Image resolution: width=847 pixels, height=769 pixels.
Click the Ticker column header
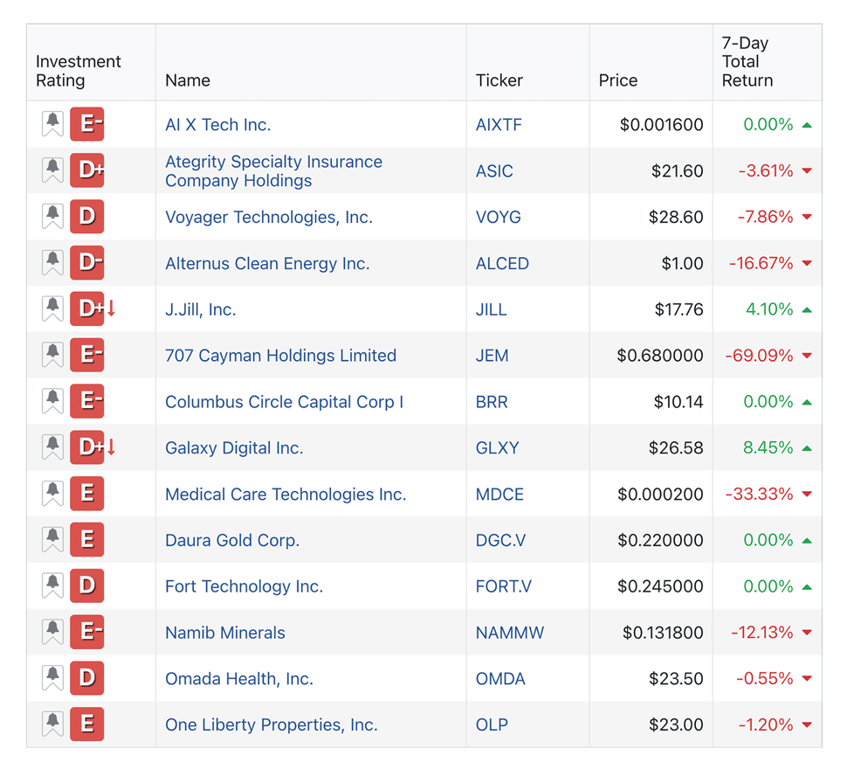pos(499,80)
